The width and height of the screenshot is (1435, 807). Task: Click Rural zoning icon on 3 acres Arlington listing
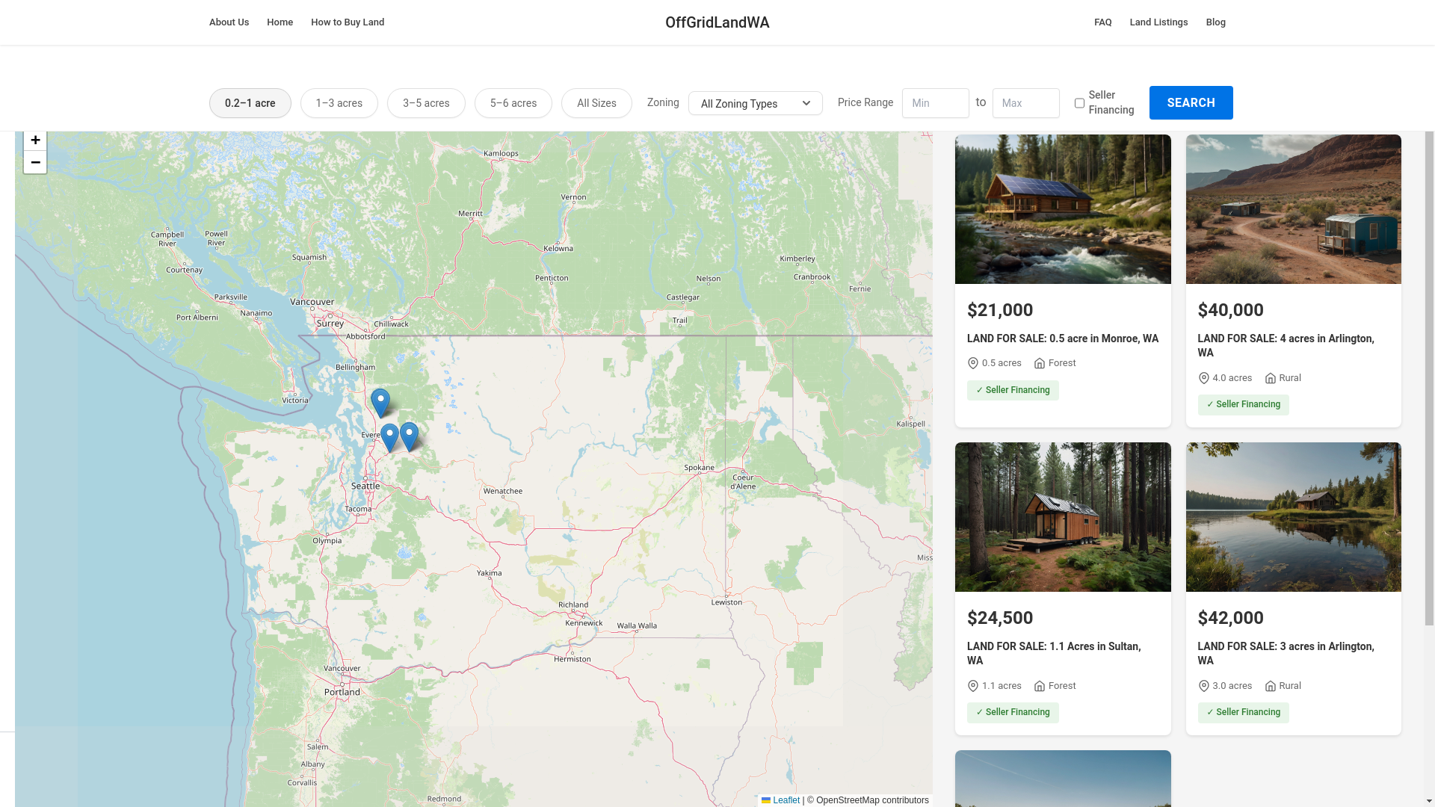point(1271,686)
